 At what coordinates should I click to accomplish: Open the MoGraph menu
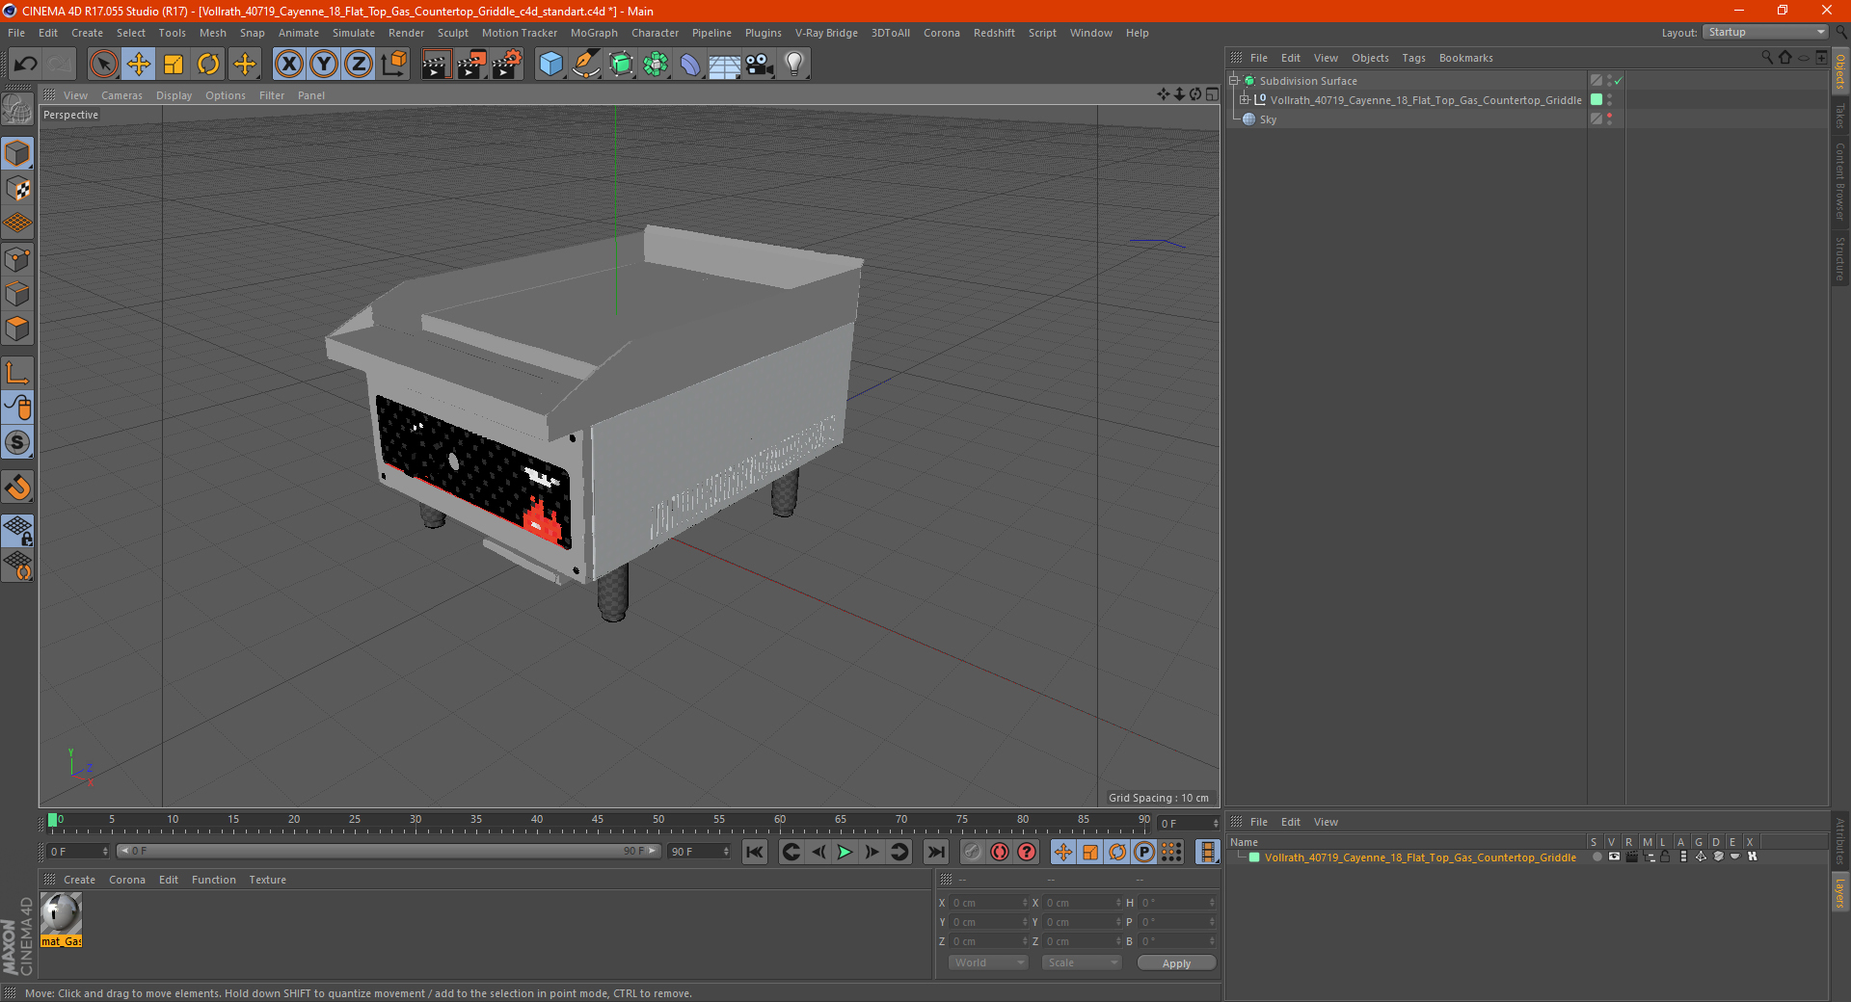coord(594,33)
